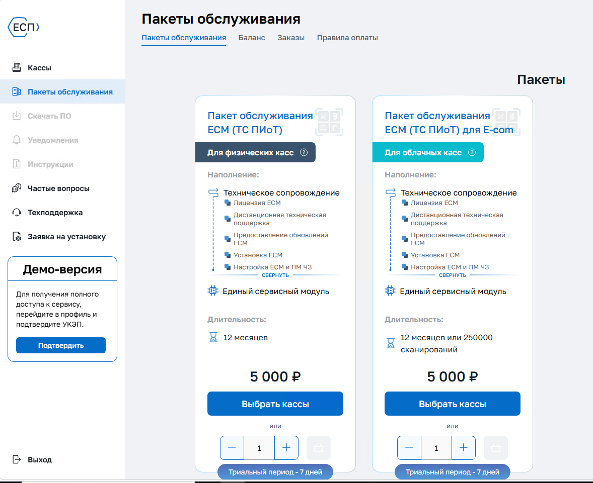The height and width of the screenshot is (483, 593).
Task: Switch to the Баланс tab
Action: coord(252,38)
